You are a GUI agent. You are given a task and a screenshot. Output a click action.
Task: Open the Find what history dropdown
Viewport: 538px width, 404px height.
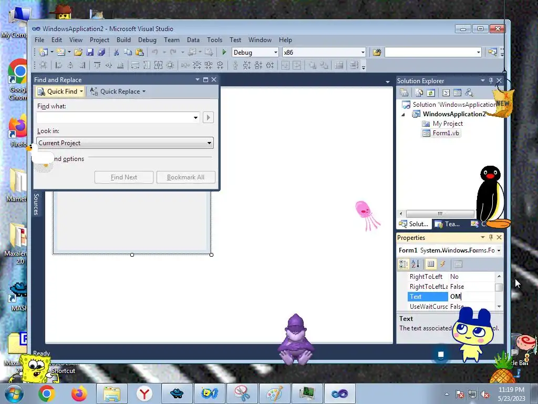(x=195, y=117)
